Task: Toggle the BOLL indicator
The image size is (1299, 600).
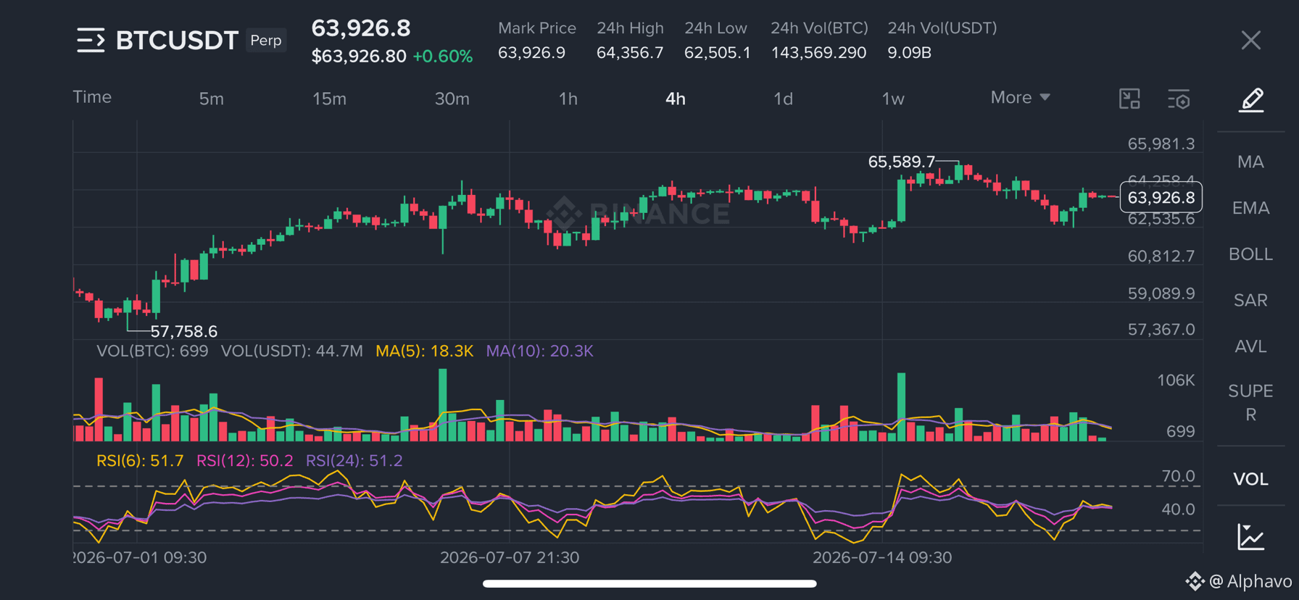Action: [x=1250, y=254]
